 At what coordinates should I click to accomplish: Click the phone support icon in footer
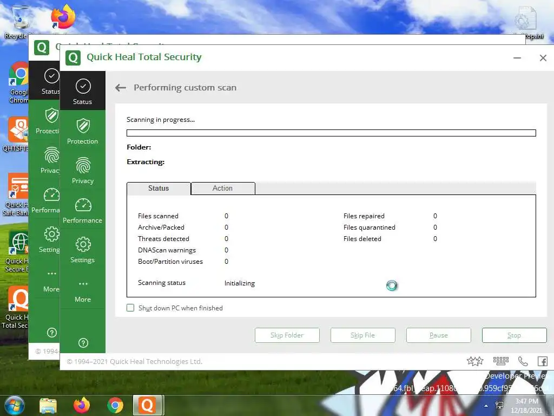(x=523, y=361)
